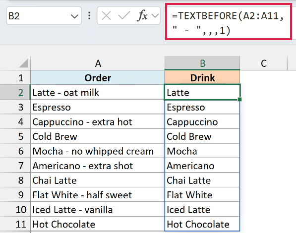
Task: Click 'Flat White' in the Drink column
Action: coord(202,195)
